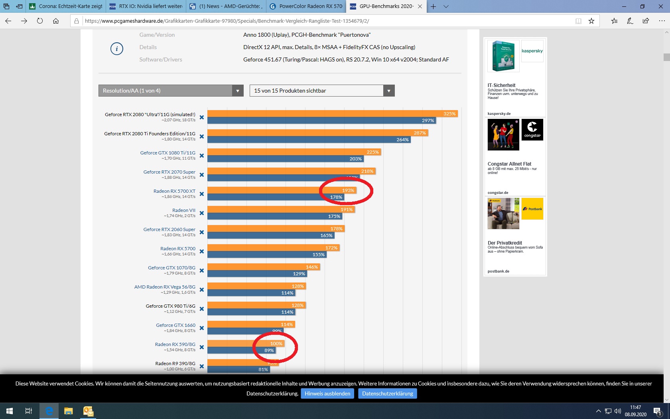
Task: Switch to News AMD-Gerüchte tab
Action: click(226, 6)
